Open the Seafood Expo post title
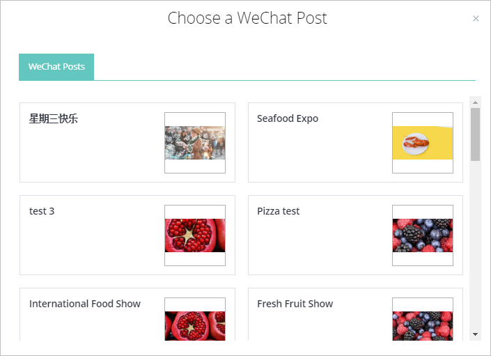Image resolution: width=491 pixels, height=356 pixels. tap(288, 118)
